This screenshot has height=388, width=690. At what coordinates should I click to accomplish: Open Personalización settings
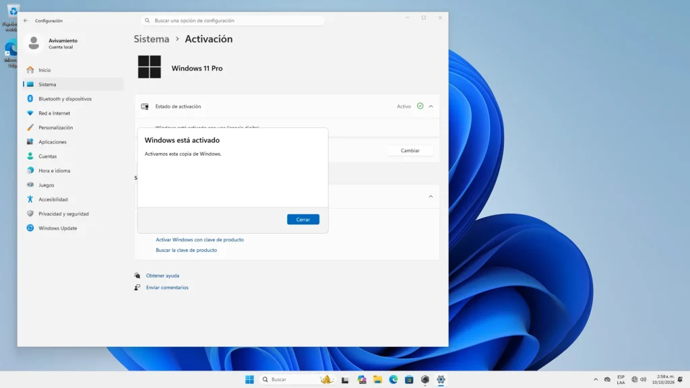[73, 127]
